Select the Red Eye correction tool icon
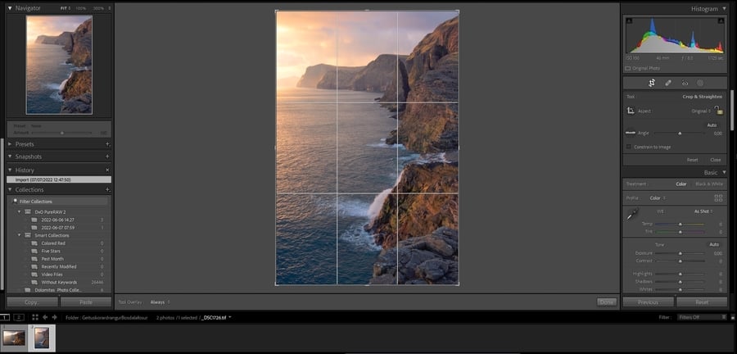 pyautogui.click(x=685, y=83)
